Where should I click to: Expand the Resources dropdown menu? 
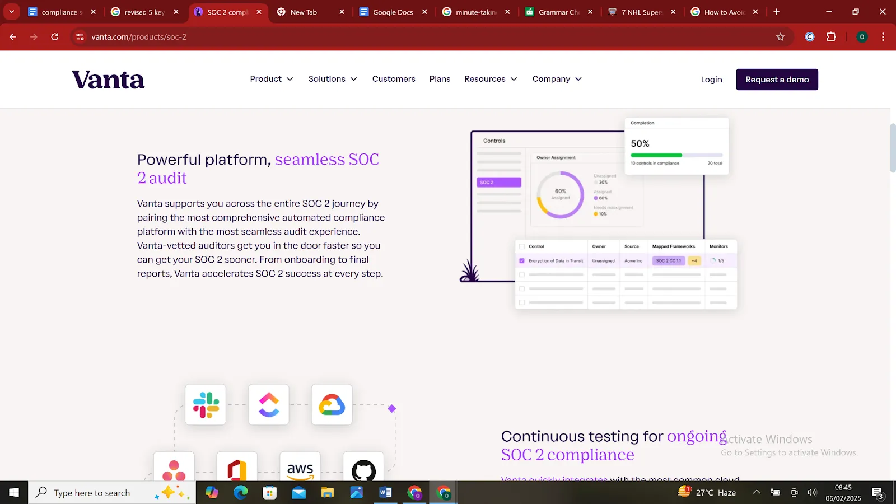[x=491, y=79]
